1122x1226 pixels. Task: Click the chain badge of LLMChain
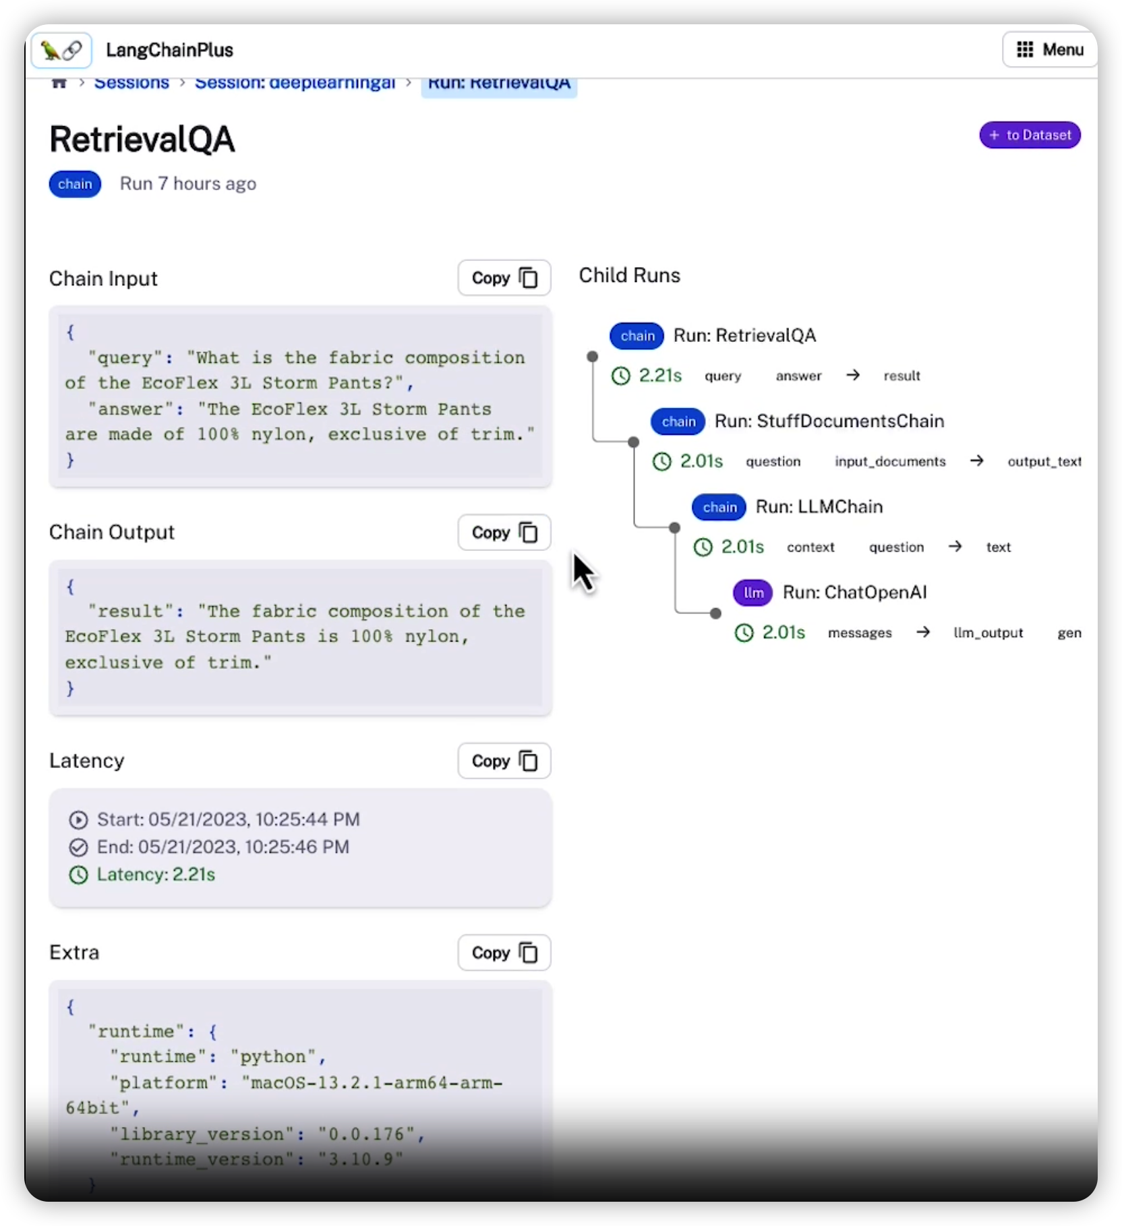pyautogui.click(x=719, y=507)
